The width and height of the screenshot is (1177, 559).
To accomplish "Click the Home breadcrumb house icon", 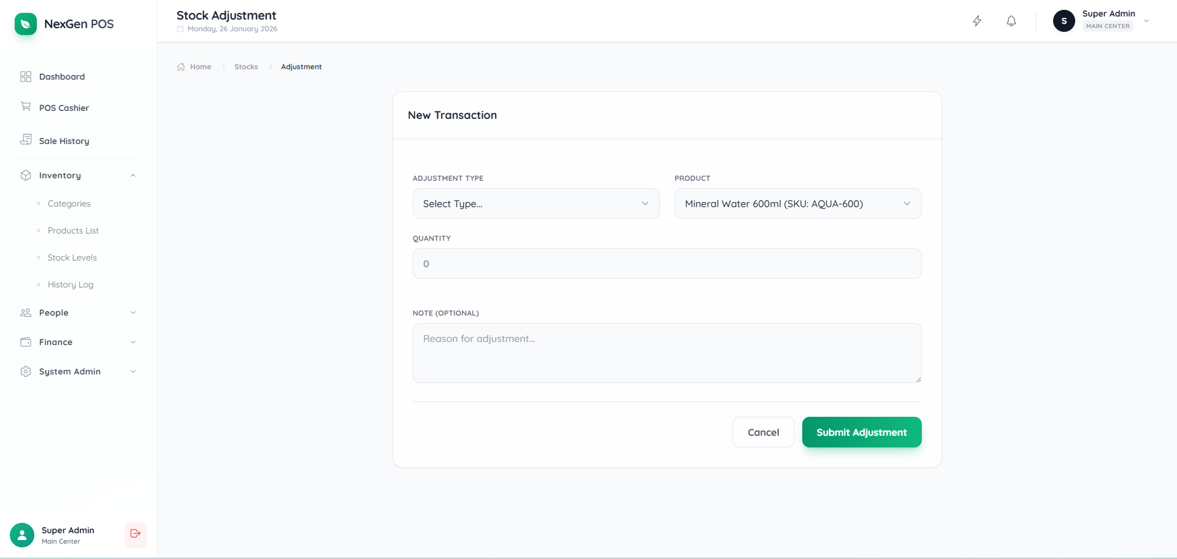I will [180, 66].
